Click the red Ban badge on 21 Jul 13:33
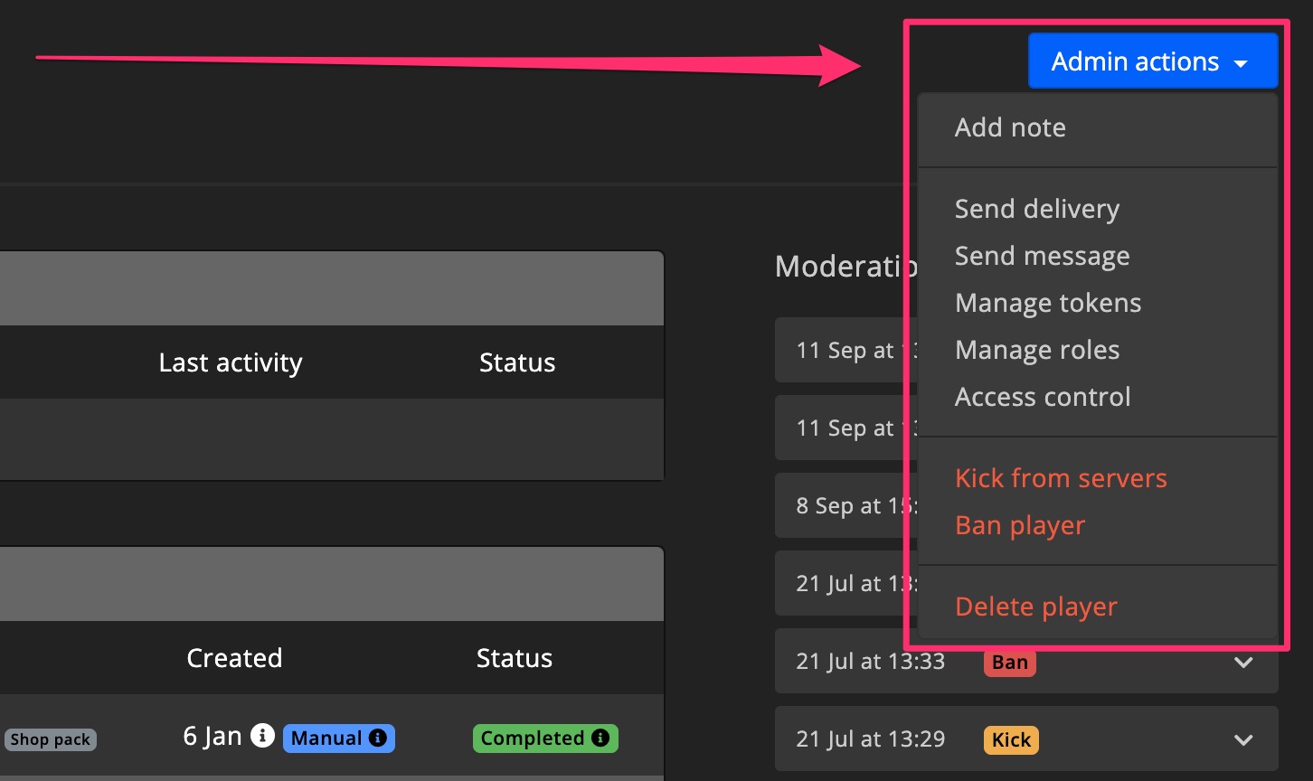Image resolution: width=1313 pixels, height=781 pixels. (1009, 662)
